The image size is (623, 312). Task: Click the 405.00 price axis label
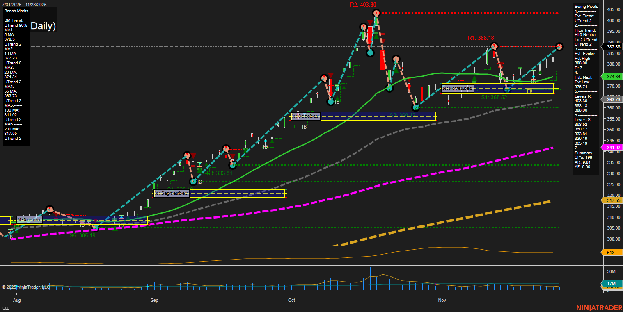point(613,9)
